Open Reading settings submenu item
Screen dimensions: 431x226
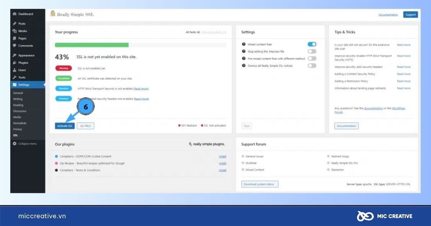18,105
